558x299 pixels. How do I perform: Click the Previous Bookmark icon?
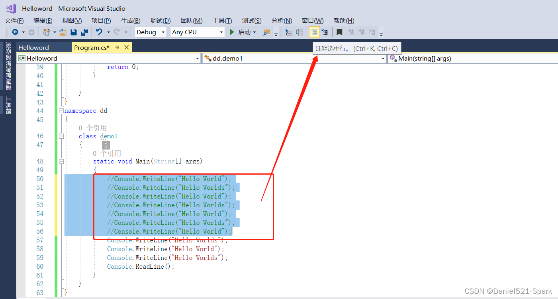pos(351,32)
